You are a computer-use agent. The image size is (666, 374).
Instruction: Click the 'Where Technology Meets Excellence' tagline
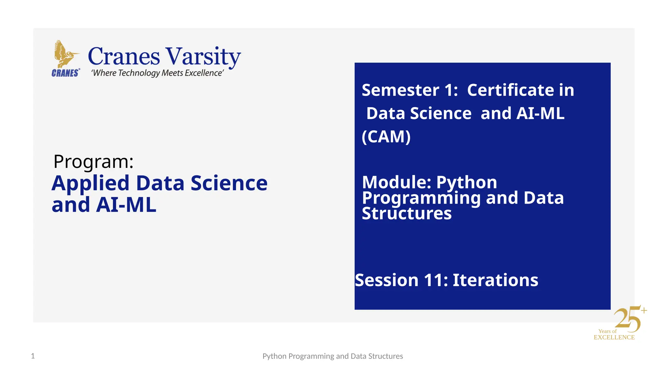tap(158, 73)
